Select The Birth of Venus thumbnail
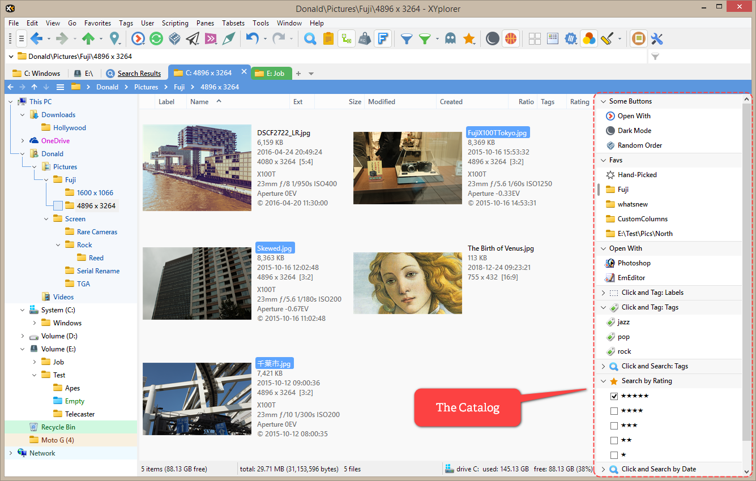The image size is (756, 481). (x=407, y=283)
